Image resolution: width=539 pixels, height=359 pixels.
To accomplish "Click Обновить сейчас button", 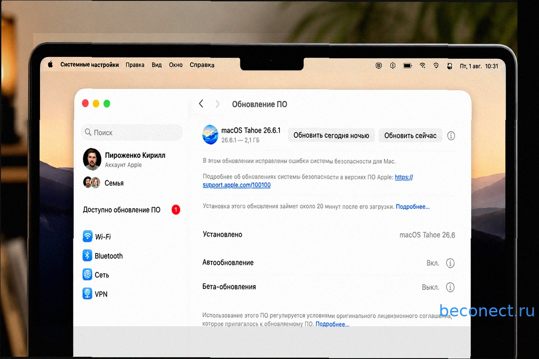I will click(410, 135).
